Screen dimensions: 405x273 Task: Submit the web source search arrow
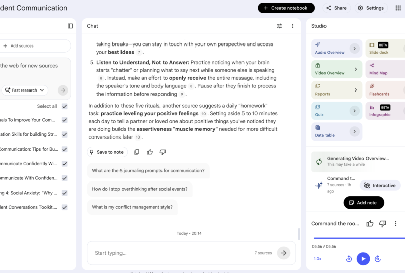[x=63, y=90]
